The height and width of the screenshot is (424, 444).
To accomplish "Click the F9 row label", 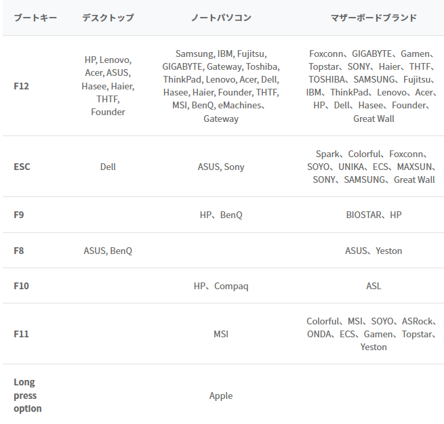I will coord(19,215).
